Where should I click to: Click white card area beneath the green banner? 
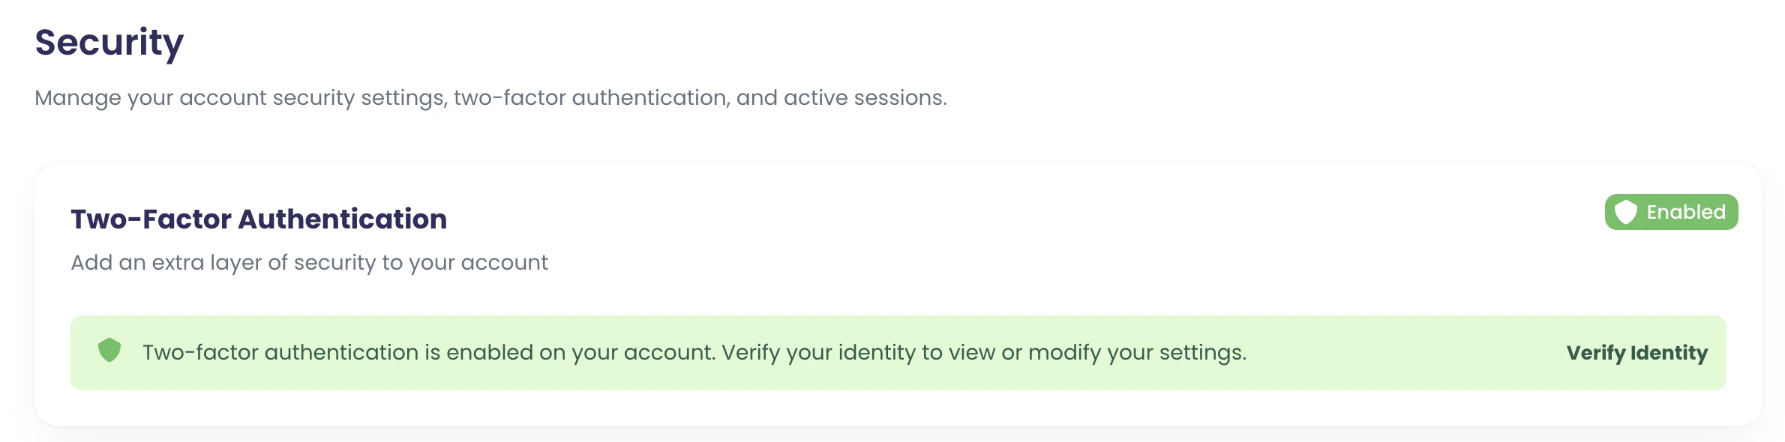pyautogui.click(x=900, y=408)
